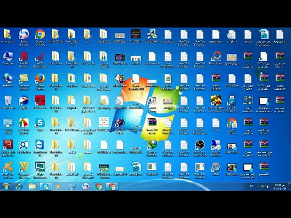This screenshot has height=218, width=291.
Task: Select the red letter B shortcut icon
Action: pos(24,57)
